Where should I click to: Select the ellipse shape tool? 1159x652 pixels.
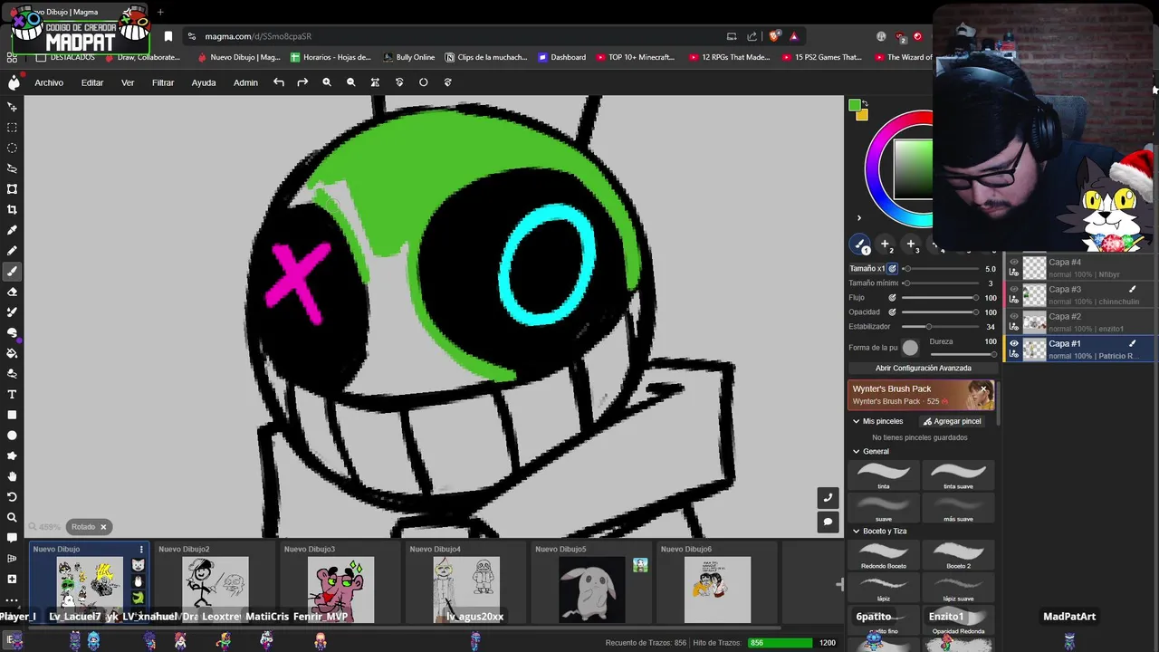click(x=12, y=436)
